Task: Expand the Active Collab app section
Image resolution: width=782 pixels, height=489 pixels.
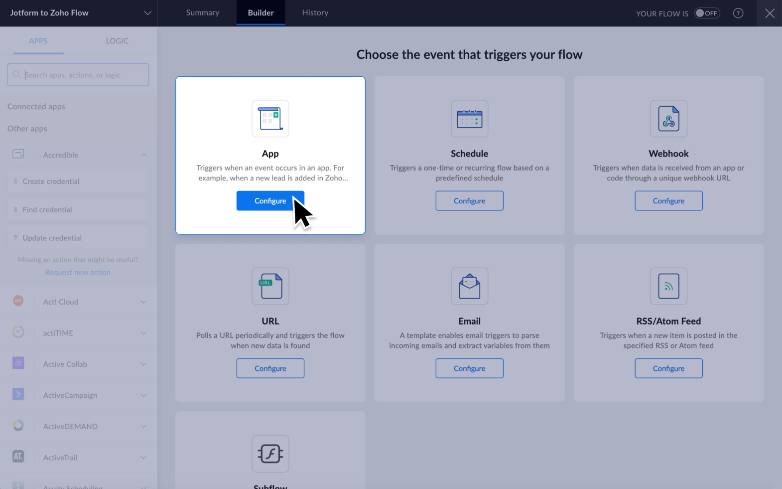Action: 143,364
